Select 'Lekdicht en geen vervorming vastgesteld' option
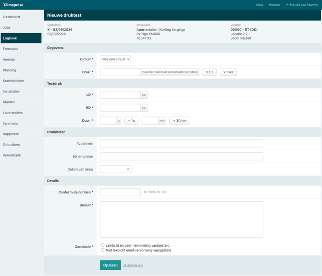 [x=103, y=245]
